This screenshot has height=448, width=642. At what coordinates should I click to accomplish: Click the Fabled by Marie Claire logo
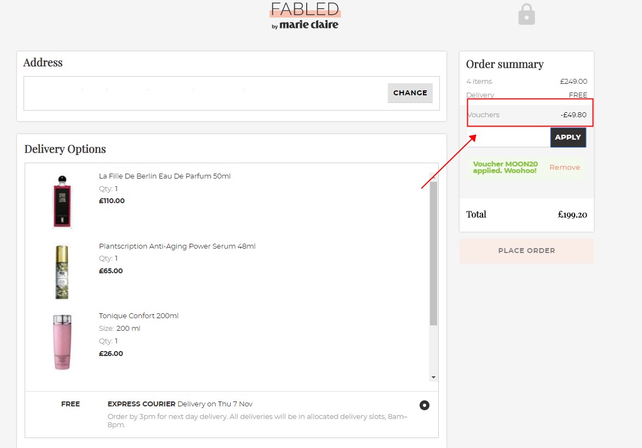[x=305, y=15]
